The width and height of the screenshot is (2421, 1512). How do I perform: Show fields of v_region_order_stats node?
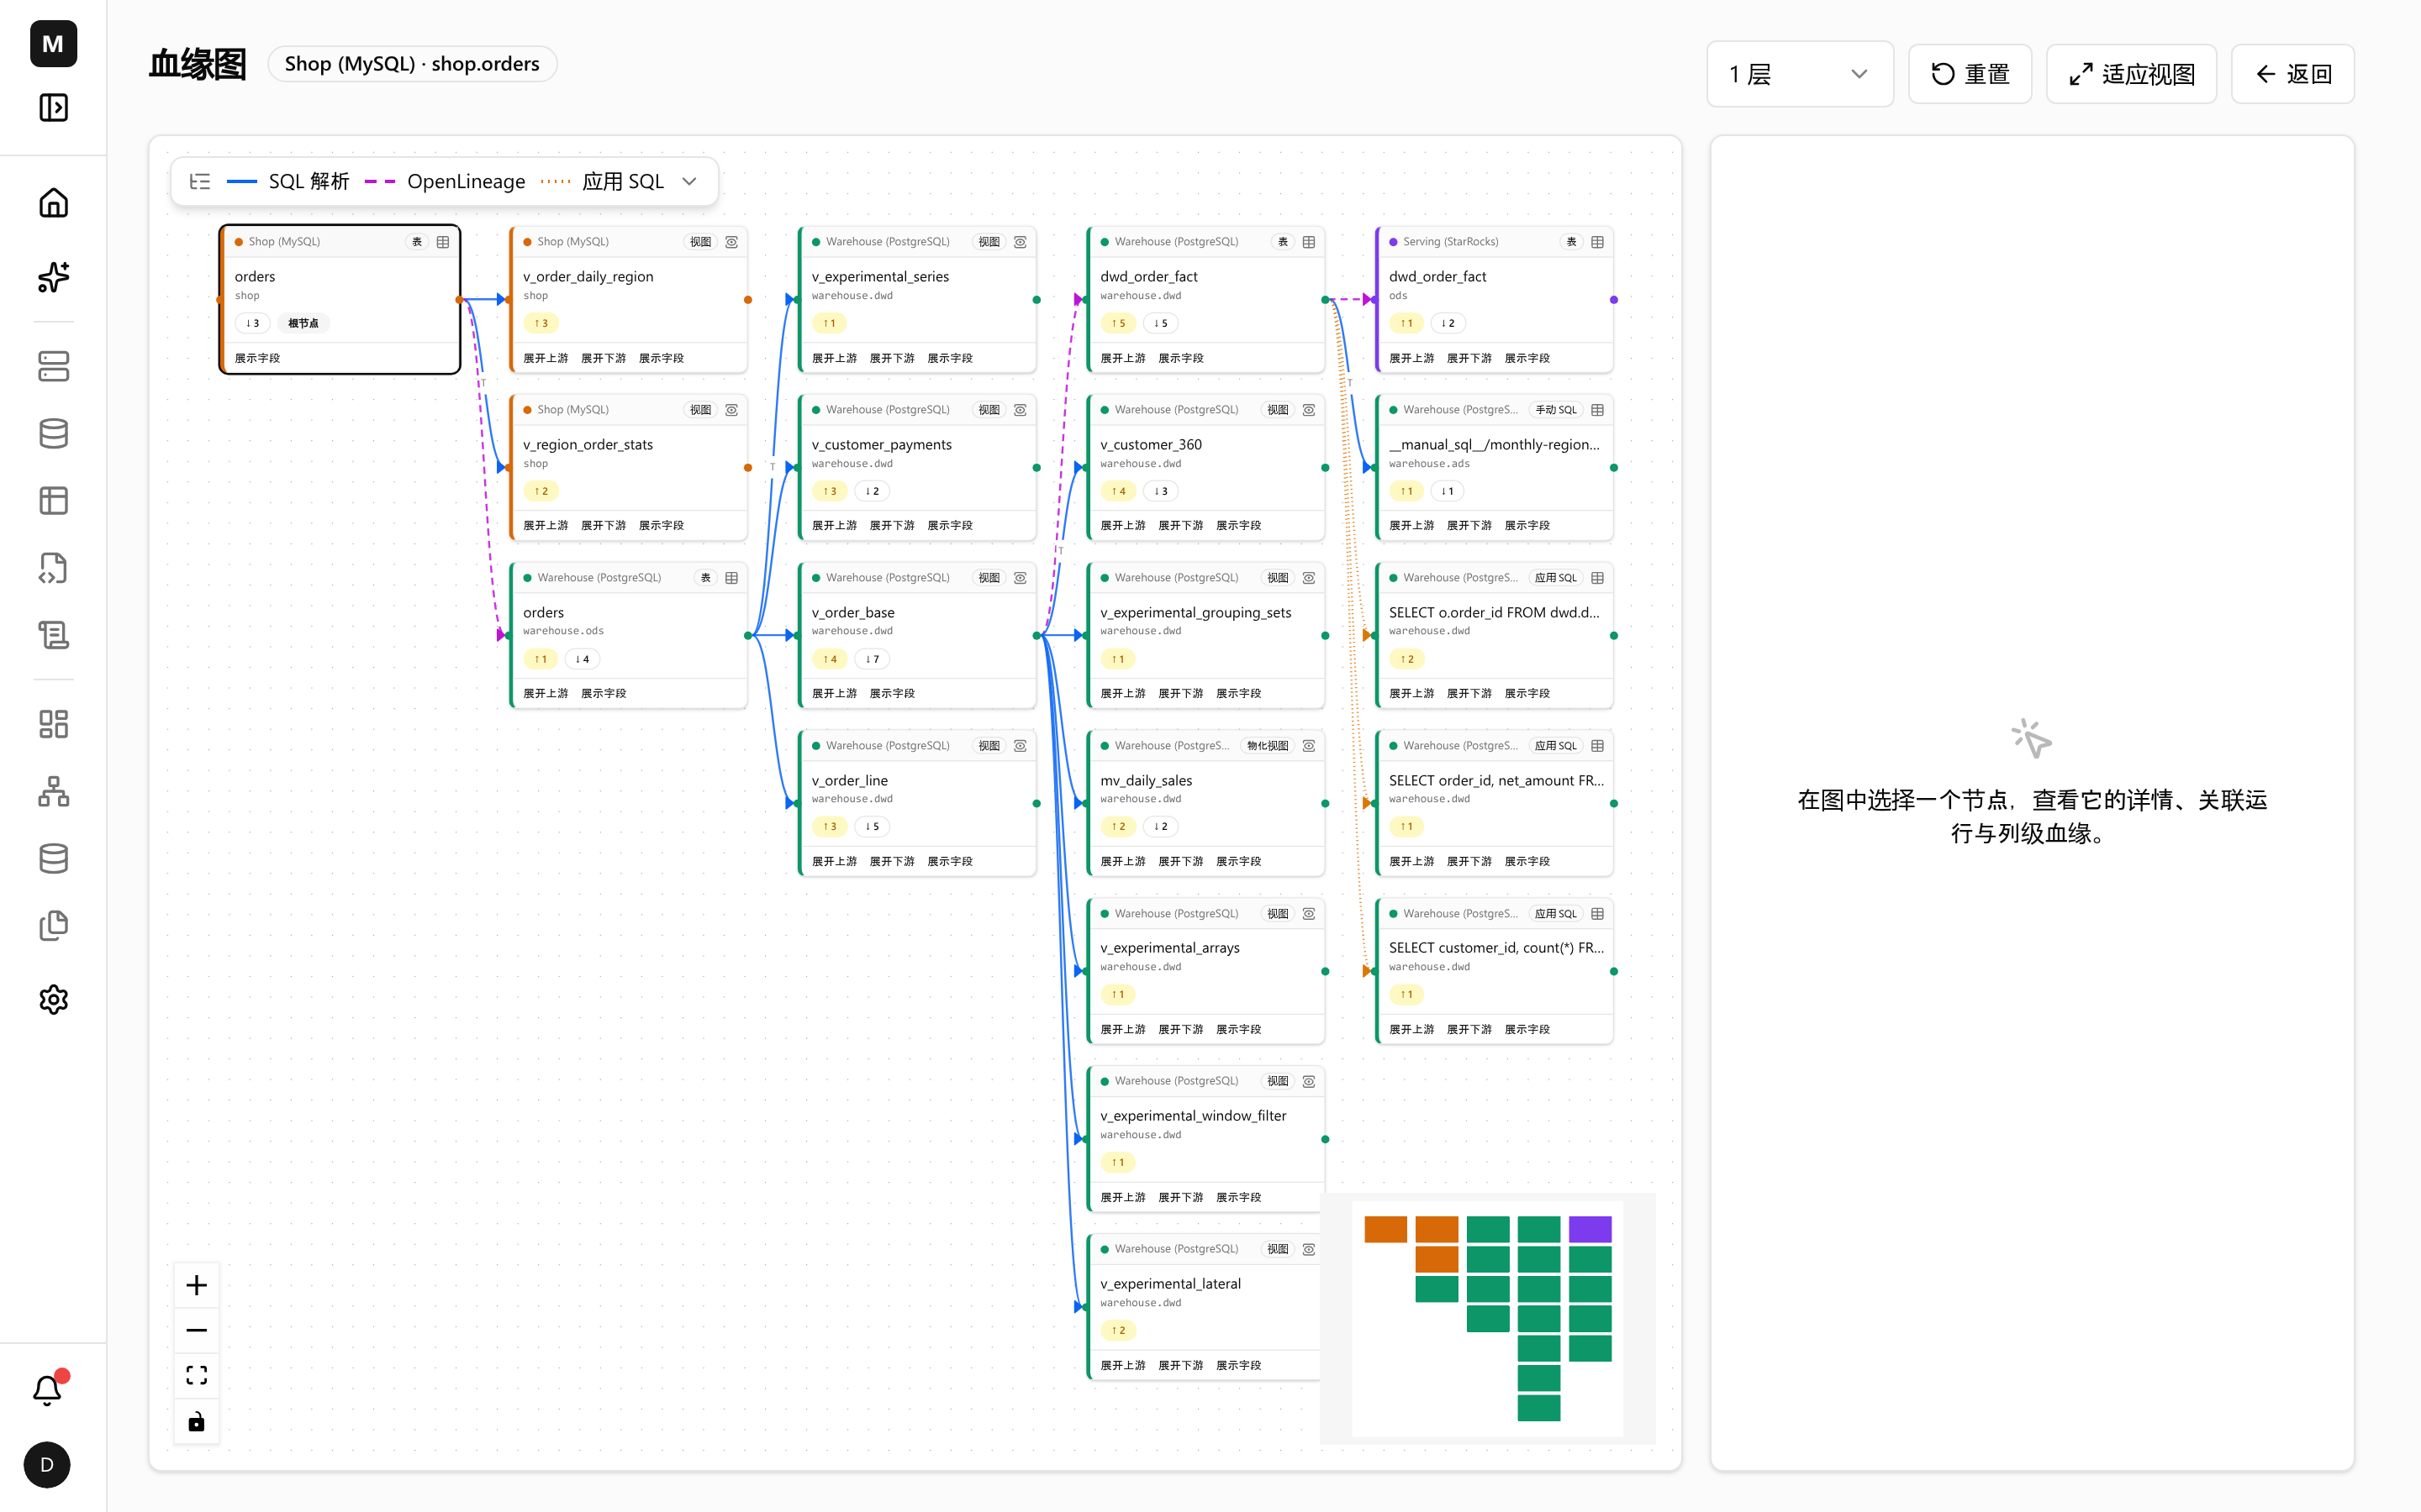coord(662,525)
